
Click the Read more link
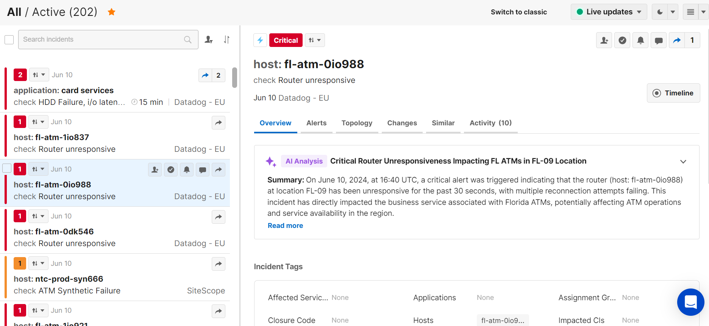click(x=285, y=226)
